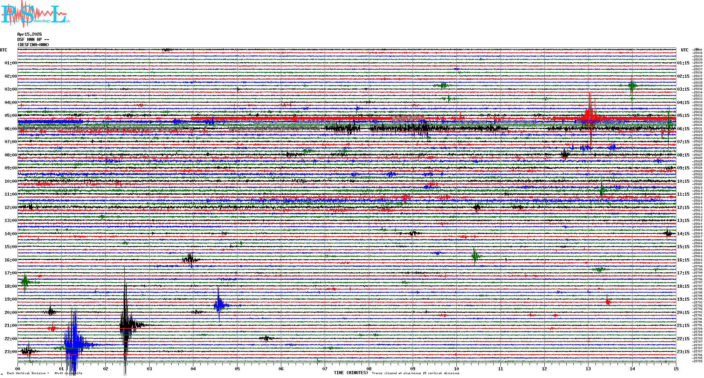The image size is (704, 378).
Task: Click the PSL Seismology Lab logo
Action: click(x=35, y=14)
